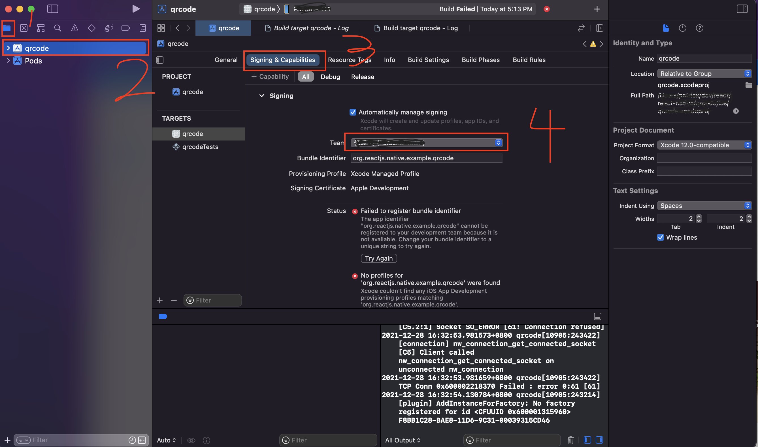Show Quick Help inspector icon
This screenshot has height=447, width=758.
[x=699, y=28]
